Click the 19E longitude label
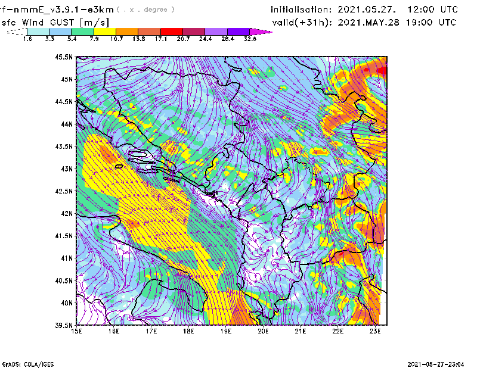Viewport: 477px width, 368px height. (x=226, y=331)
